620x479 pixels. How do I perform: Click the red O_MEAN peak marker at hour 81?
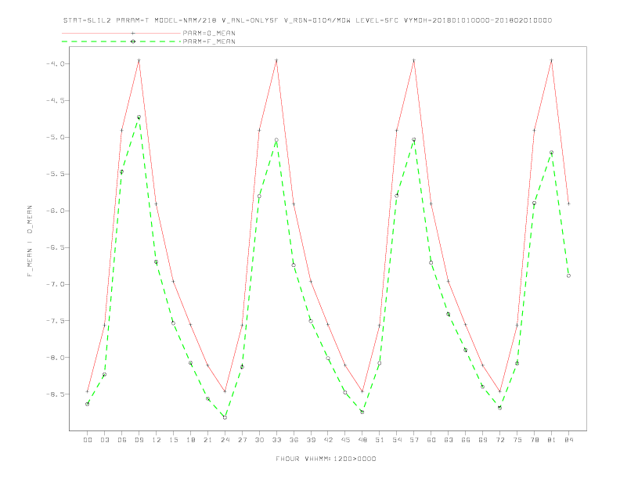552,60
